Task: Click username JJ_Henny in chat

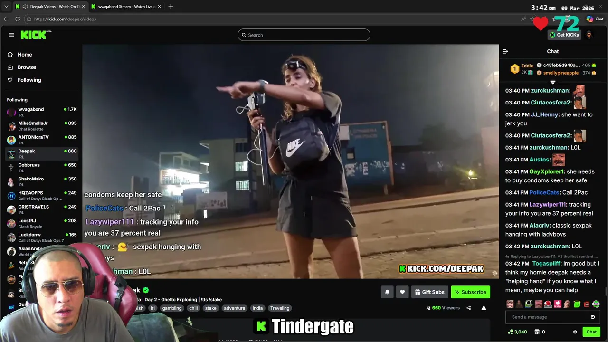Action: coord(544,114)
